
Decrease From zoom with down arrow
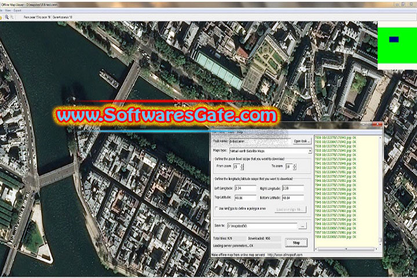click(x=242, y=169)
